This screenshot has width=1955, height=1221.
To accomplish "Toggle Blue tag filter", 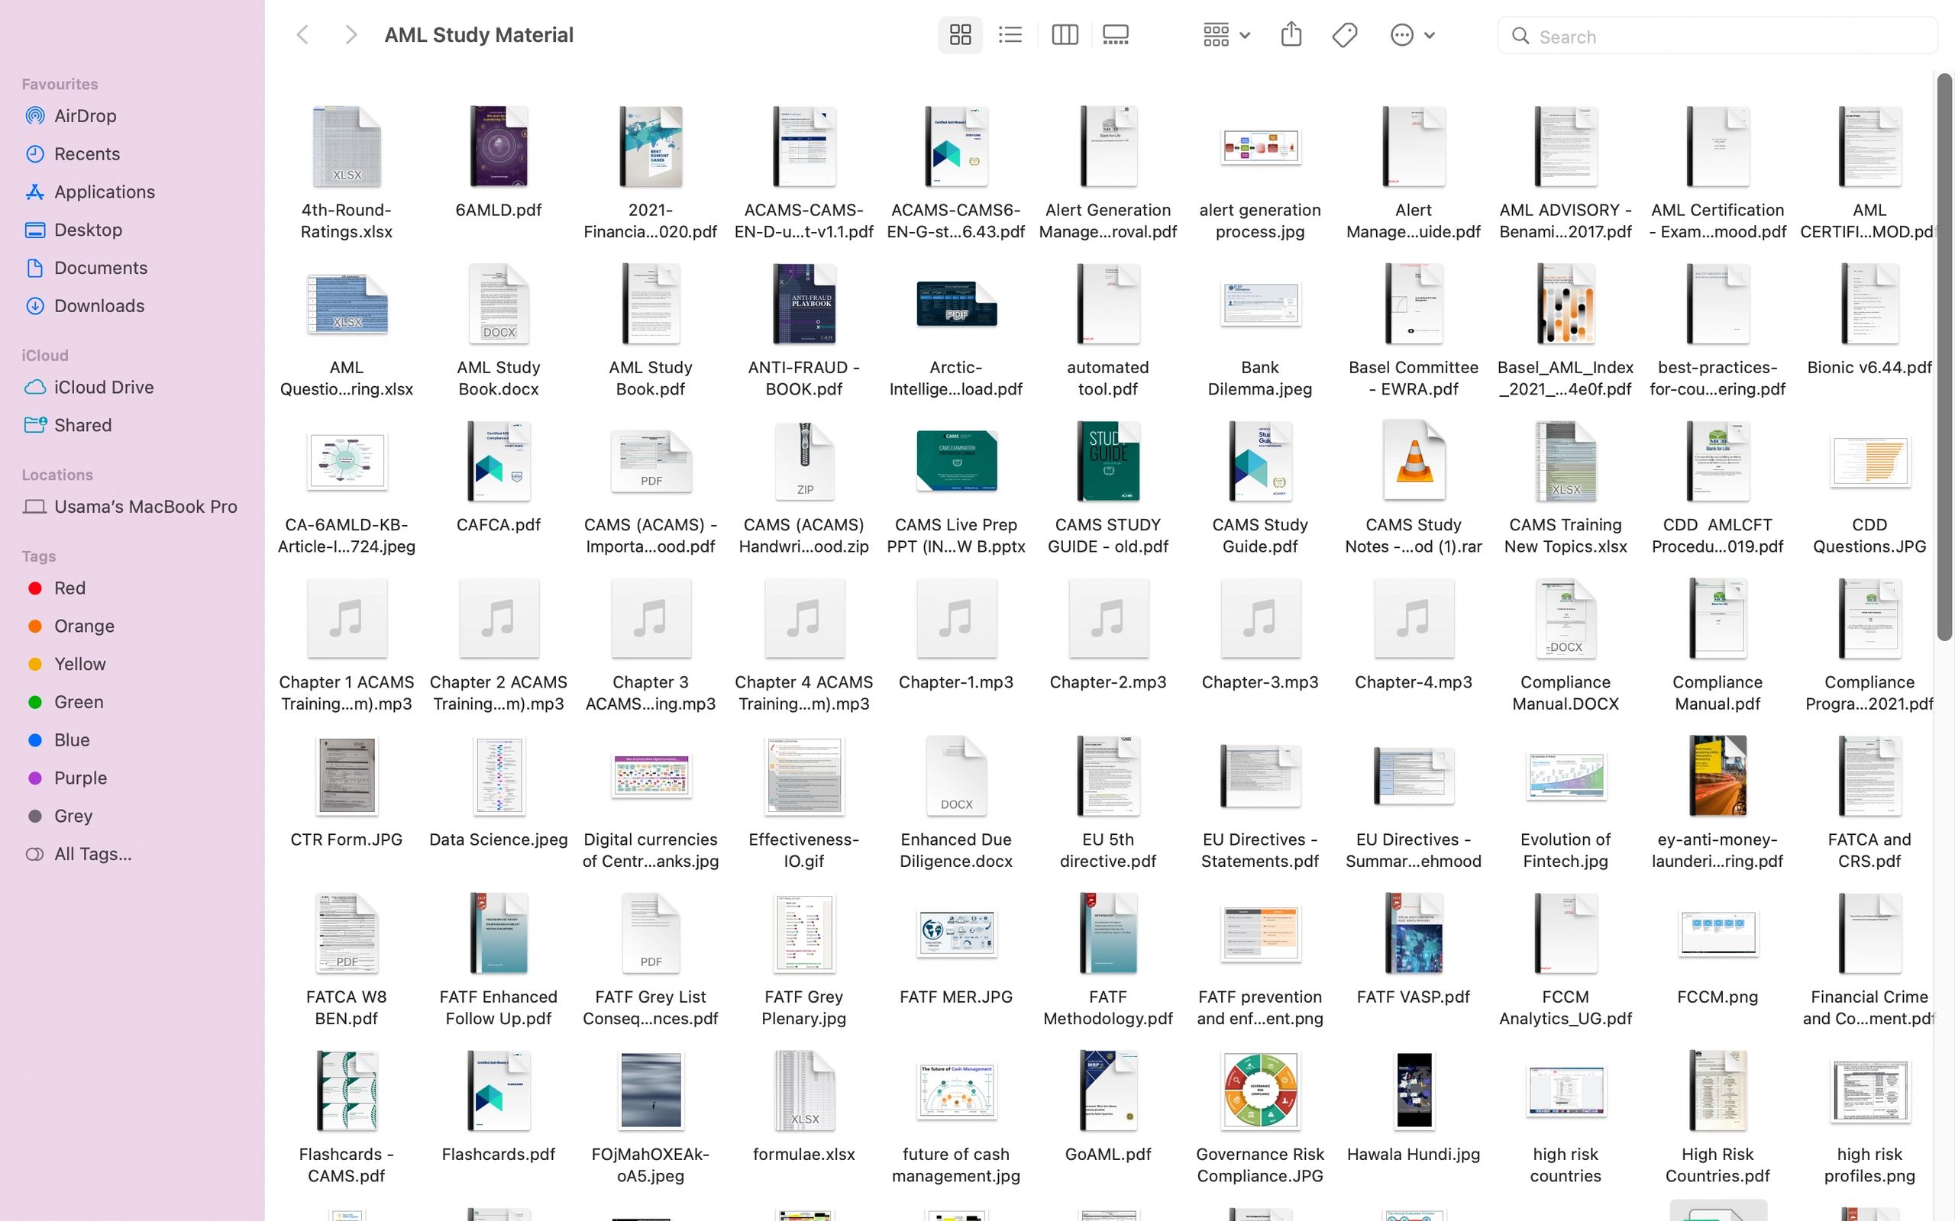I will (70, 739).
